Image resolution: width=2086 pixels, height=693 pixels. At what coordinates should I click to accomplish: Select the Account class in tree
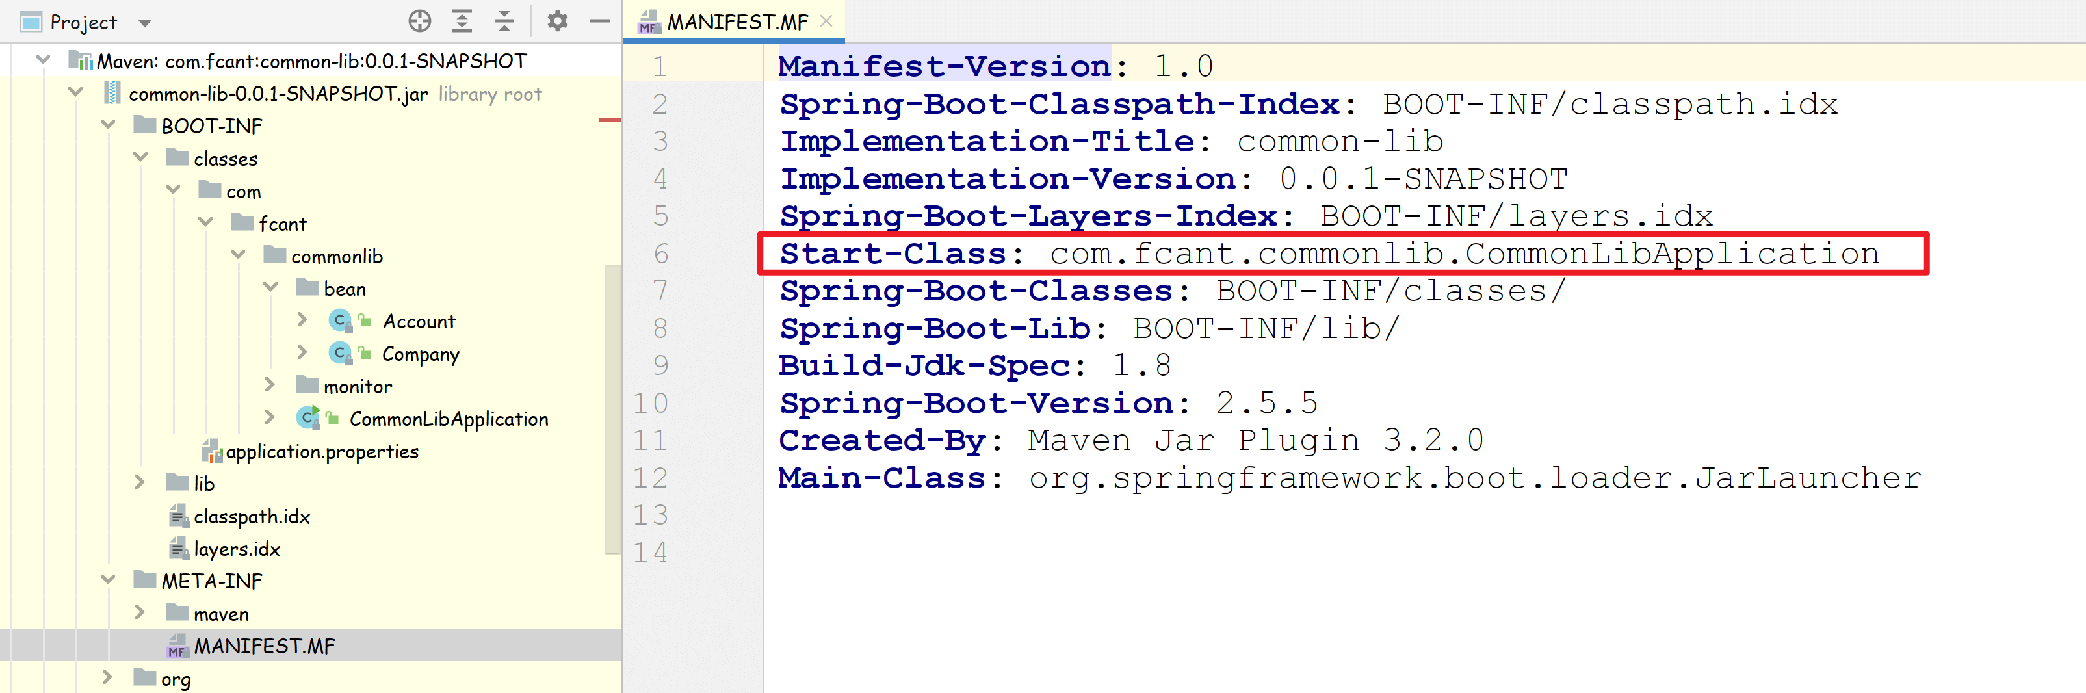coord(419,321)
